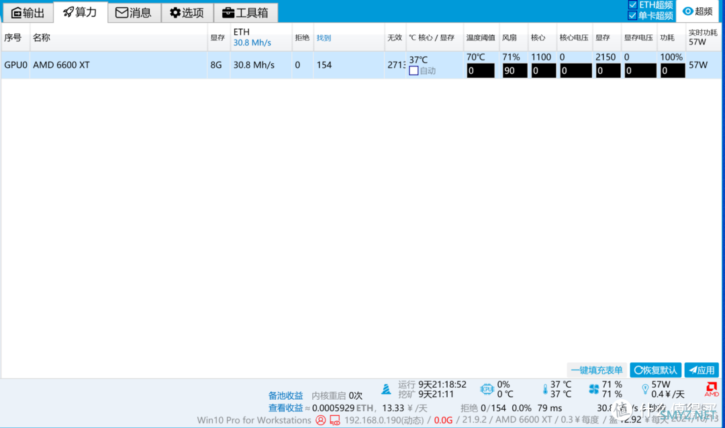
Task: Select the 超频 overclock tab
Action: [x=697, y=11]
